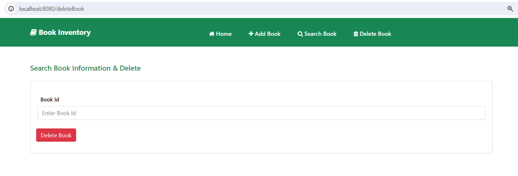Viewport: 518px width, 176px height.
Task: Select the Delete Book nav item
Action: tap(372, 34)
